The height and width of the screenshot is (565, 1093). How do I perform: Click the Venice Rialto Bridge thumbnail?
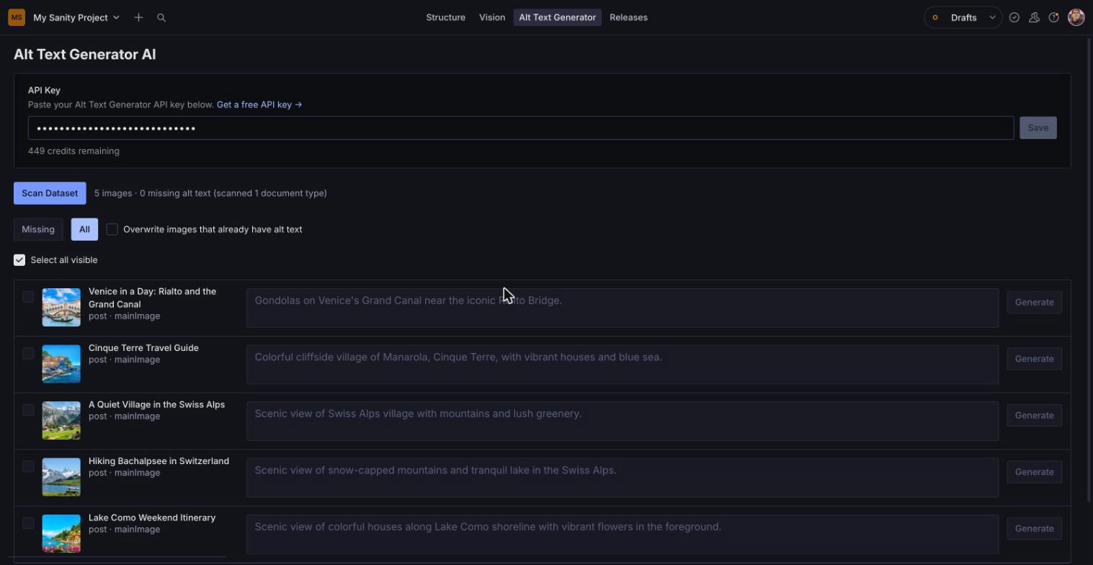(61, 308)
